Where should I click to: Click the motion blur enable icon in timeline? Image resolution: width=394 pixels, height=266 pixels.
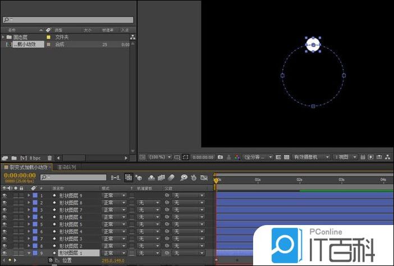coord(172,177)
